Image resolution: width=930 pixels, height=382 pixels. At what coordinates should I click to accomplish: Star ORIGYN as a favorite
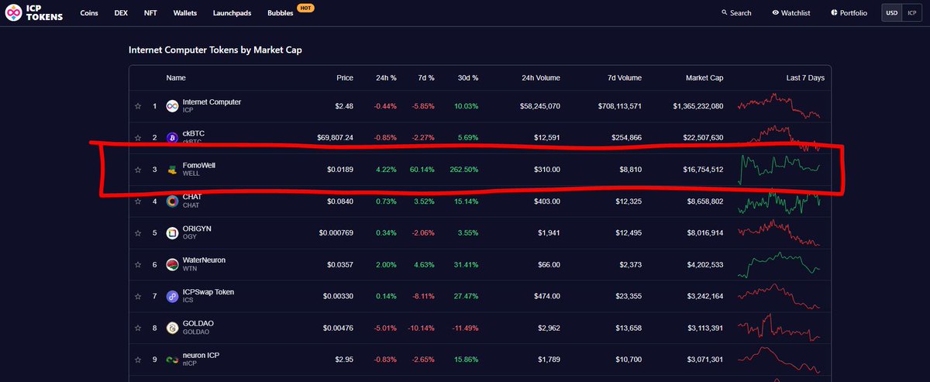coord(138,233)
